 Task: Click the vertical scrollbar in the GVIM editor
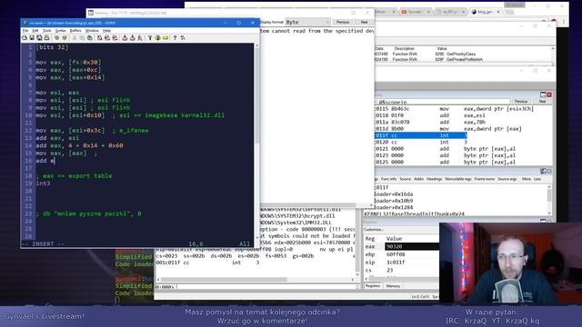click(256, 141)
